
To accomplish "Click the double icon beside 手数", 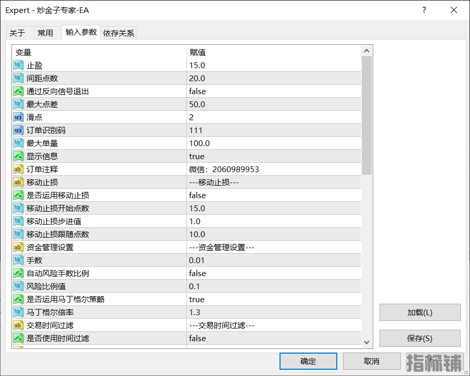I will click(18, 260).
